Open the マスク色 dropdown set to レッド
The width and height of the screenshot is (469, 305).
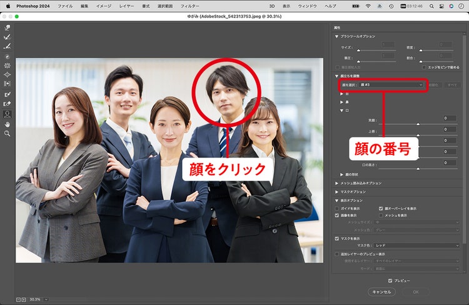[x=416, y=246]
